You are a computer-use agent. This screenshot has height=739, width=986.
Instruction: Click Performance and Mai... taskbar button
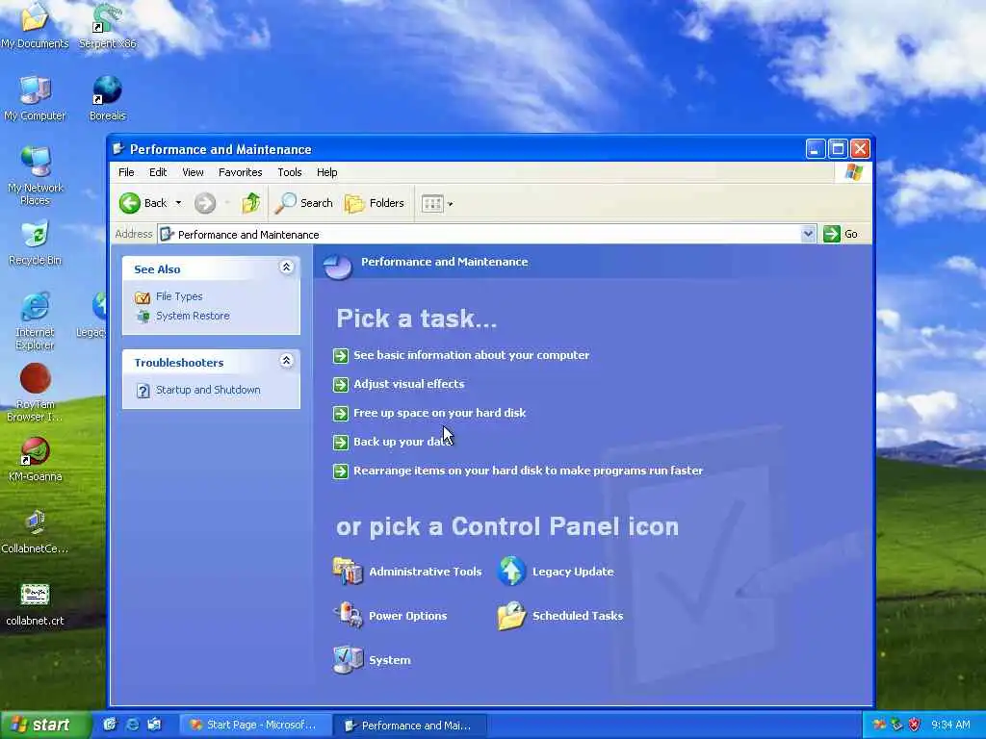409,726
